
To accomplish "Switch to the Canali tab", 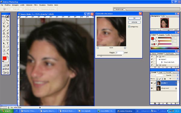I will [x=160, y=72].
